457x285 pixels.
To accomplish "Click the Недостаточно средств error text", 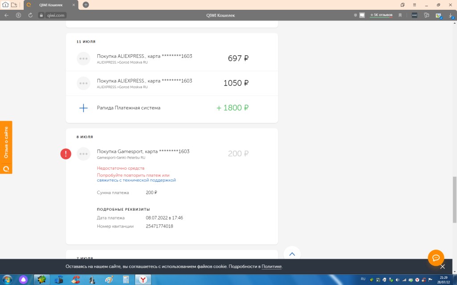I will coord(120,168).
